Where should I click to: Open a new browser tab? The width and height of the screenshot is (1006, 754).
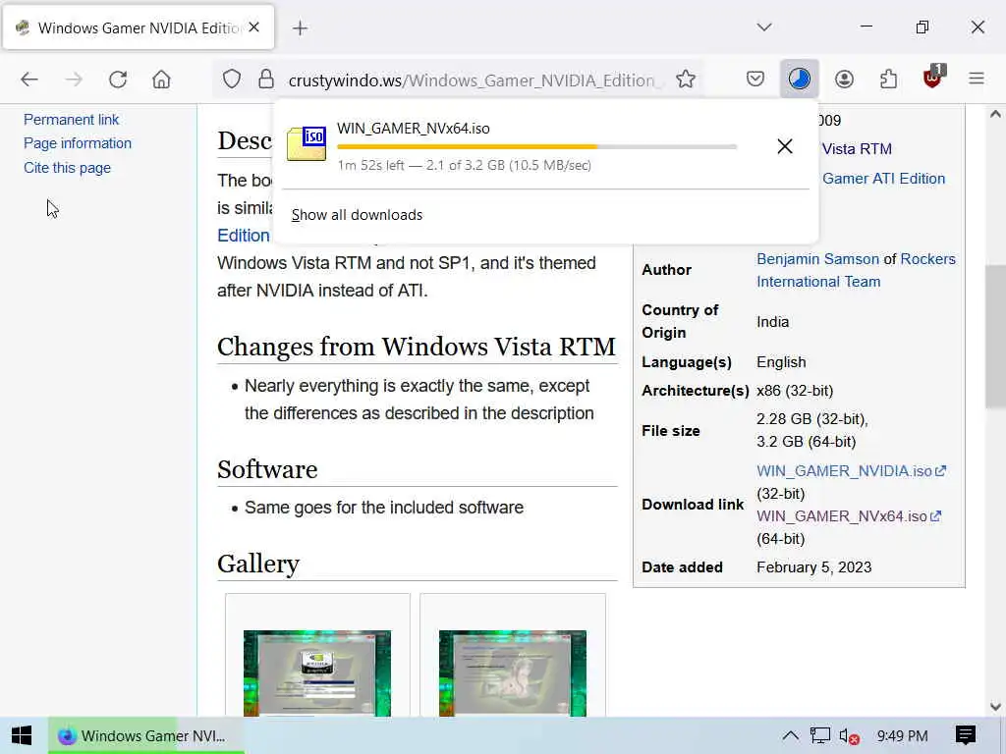(x=300, y=28)
